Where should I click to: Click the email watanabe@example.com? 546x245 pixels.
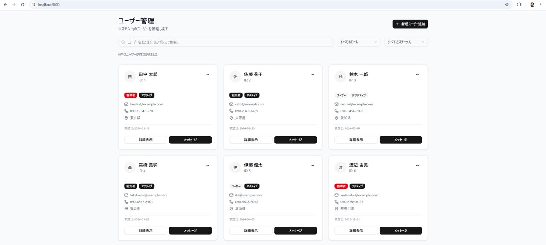(x=359, y=195)
